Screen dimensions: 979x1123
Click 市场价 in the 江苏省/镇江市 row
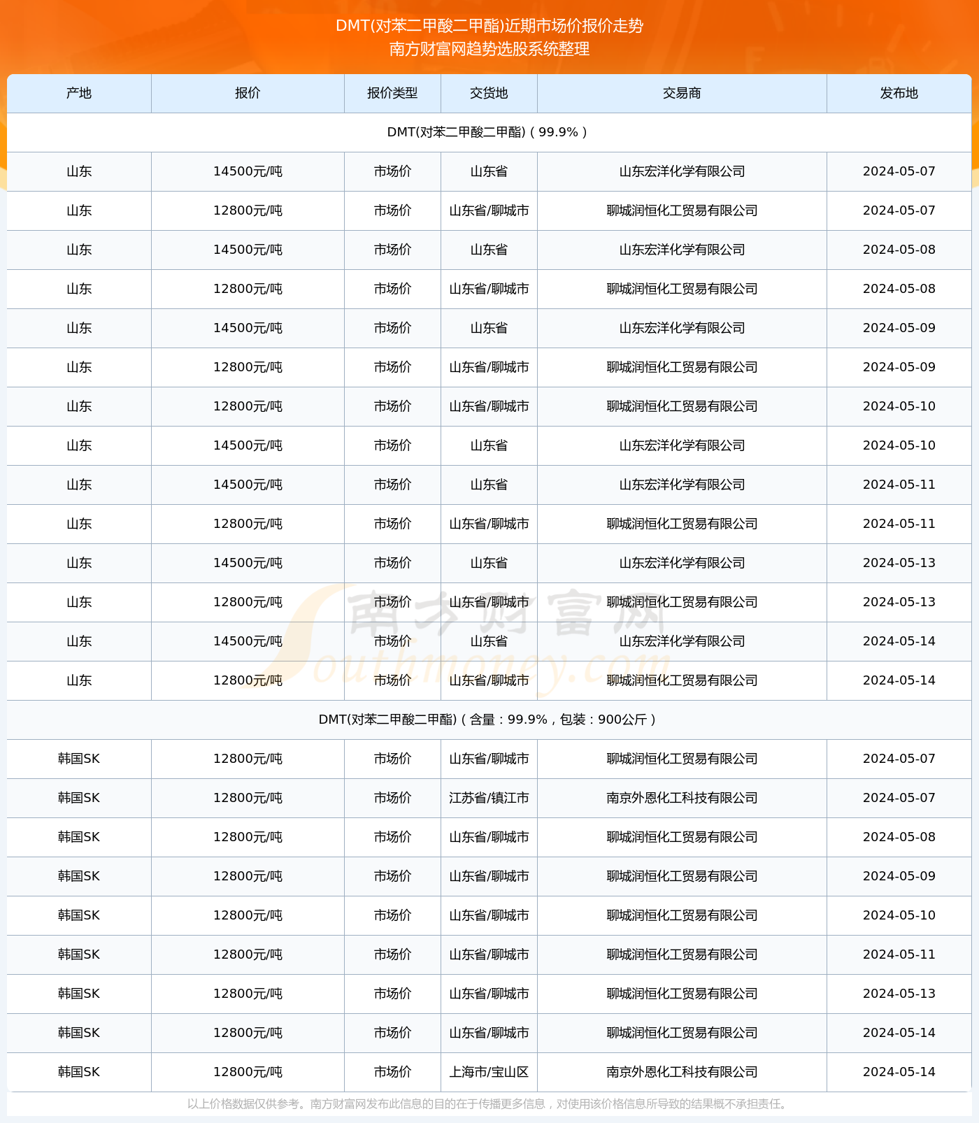pos(392,798)
